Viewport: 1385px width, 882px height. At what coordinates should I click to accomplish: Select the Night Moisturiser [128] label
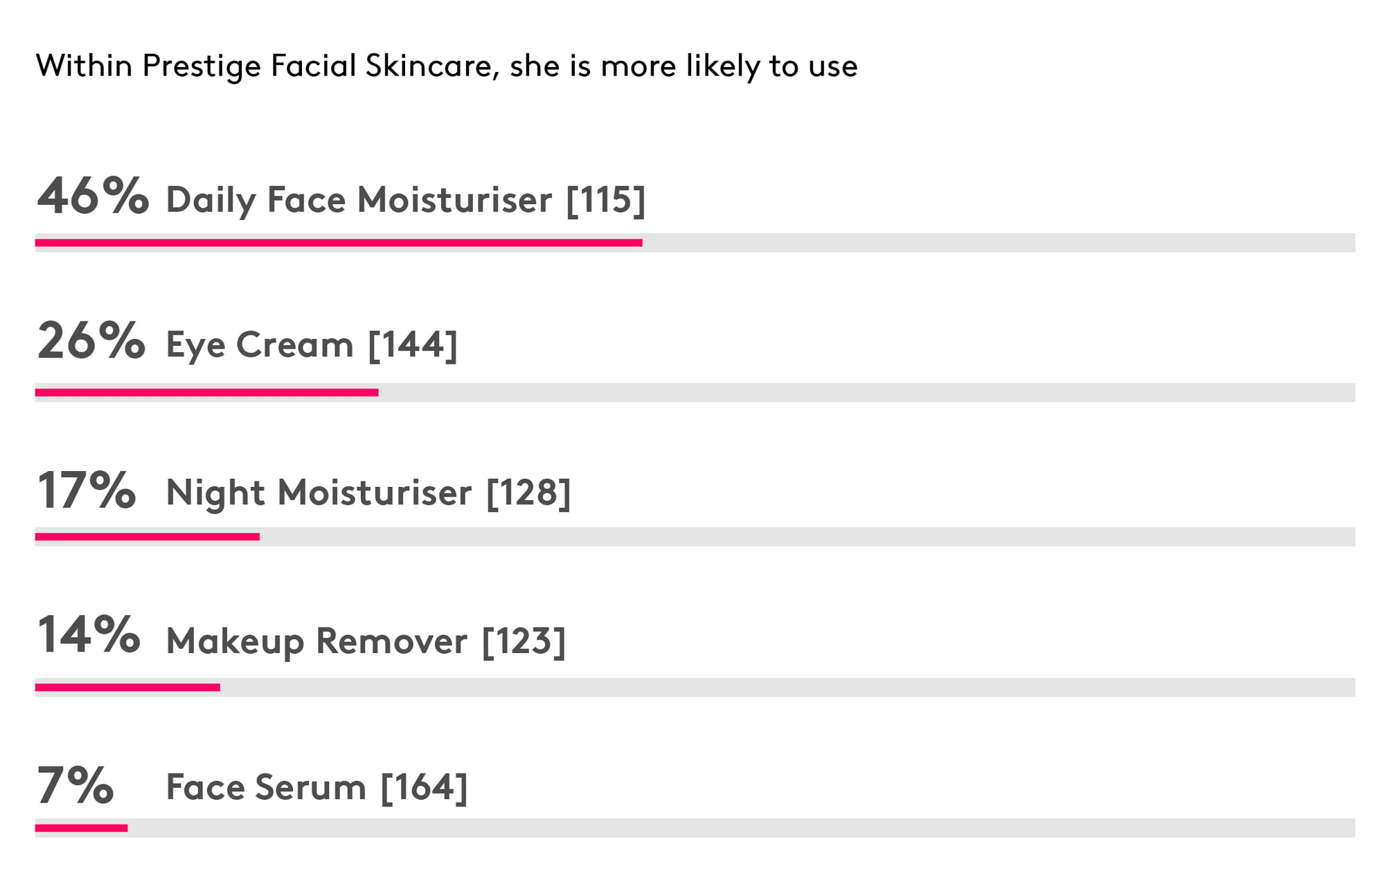tap(368, 493)
